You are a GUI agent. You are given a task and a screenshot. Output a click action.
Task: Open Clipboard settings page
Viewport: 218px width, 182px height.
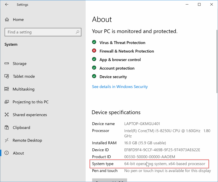(x=43, y=128)
